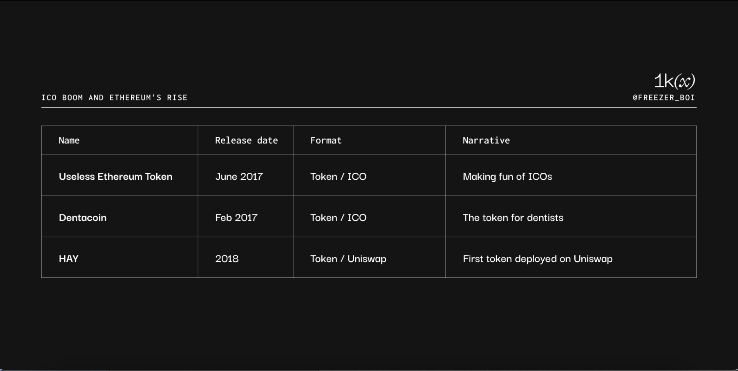Click Token / ICO in the Useless Ethereum Token row

click(x=338, y=177)
